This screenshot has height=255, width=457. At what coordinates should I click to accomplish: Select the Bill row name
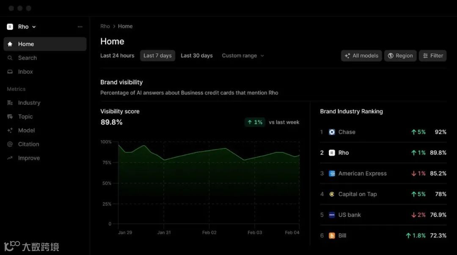342,236
